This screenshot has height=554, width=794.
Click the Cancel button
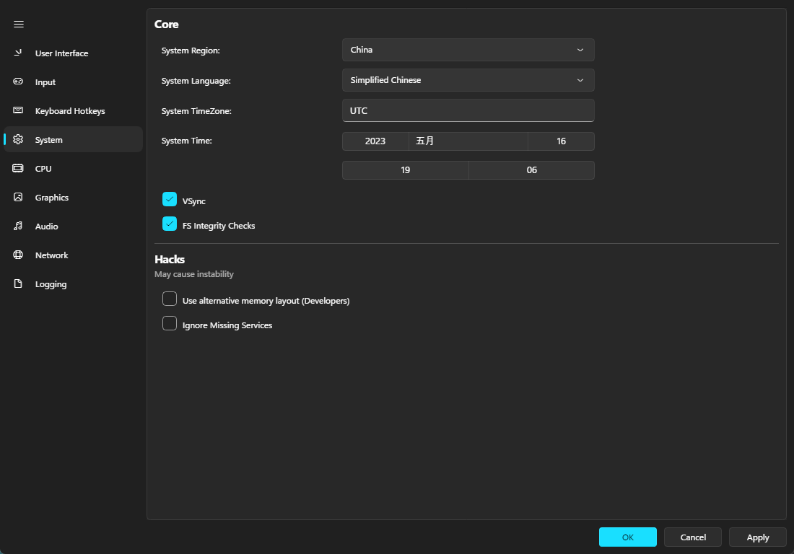tap(693, 537)
